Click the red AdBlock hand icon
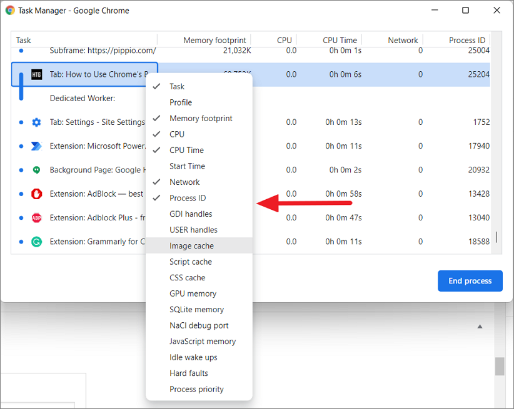The width and height of the screenshot is (514, 409). point(36,194)
